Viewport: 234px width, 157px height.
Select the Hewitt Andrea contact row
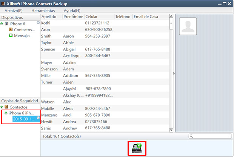click(105, 122)
